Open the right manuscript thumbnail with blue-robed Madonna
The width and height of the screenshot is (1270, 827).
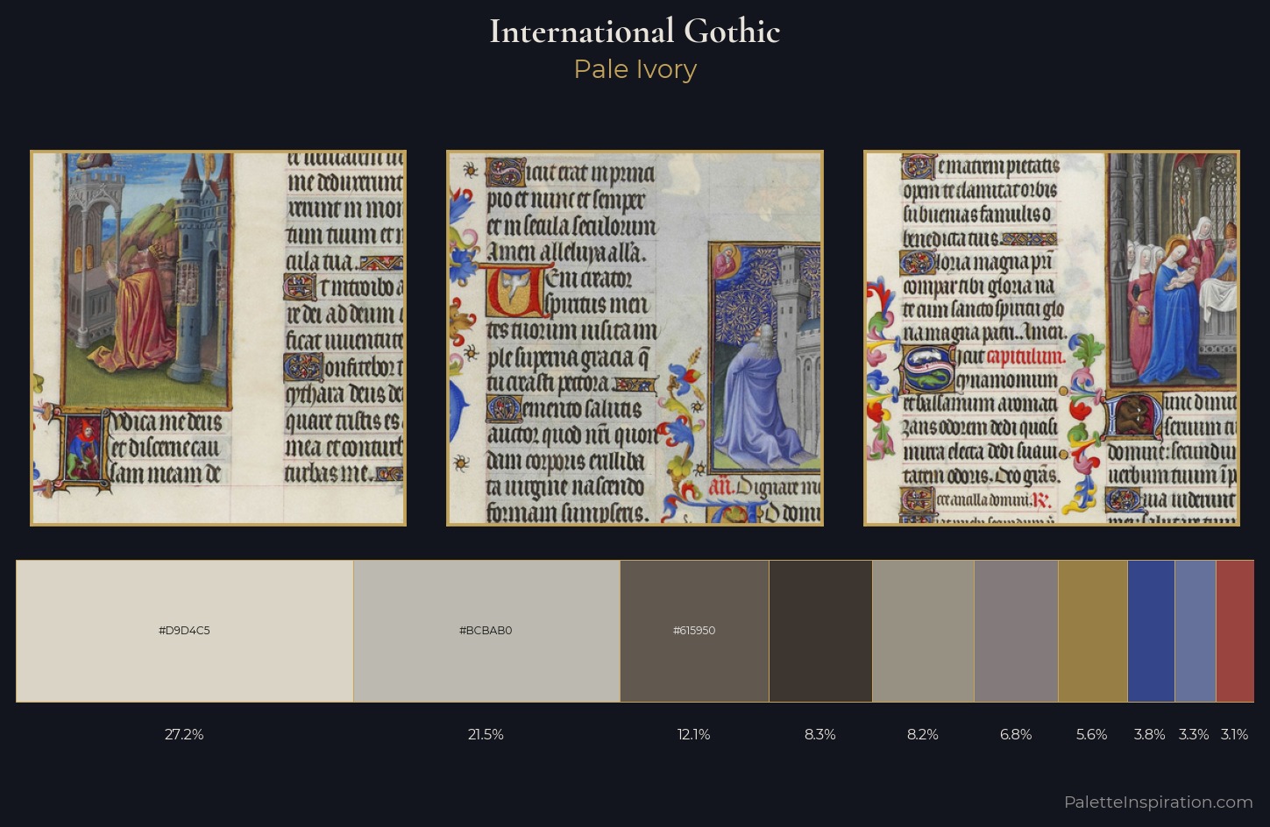[x=1052, y=338]
